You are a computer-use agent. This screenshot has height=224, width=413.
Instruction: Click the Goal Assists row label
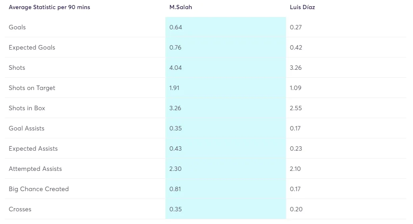(27, 128)
